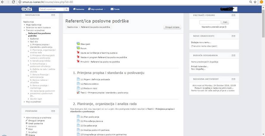This screenshot has height=136, width=265.
Task: Open PDF icon for Nastavni program Referent/ica
Action: coord(78,57)
